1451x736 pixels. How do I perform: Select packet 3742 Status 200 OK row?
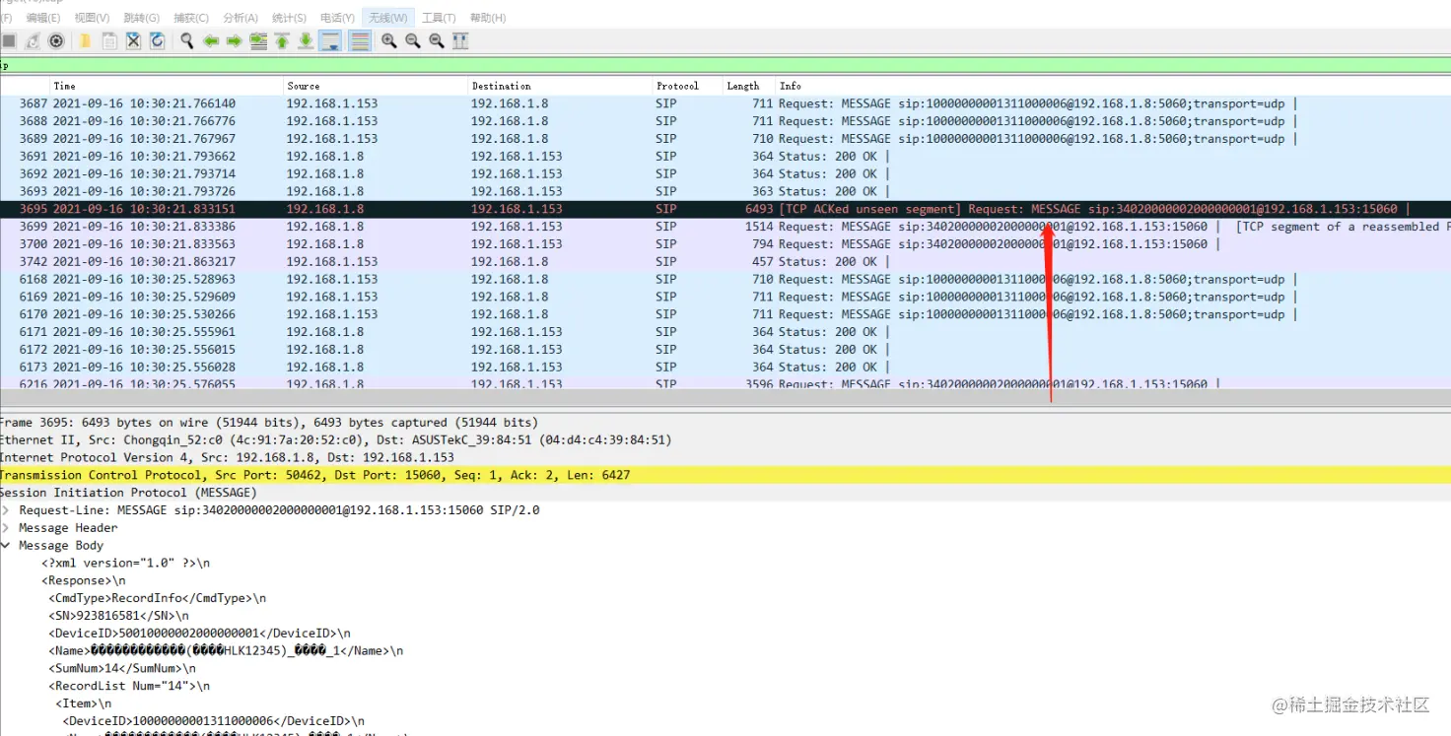725,262
